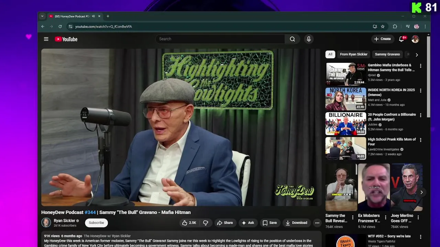Install app icon in address bar
This screenshot has width=440, height=247.
(x=375, y=26)
